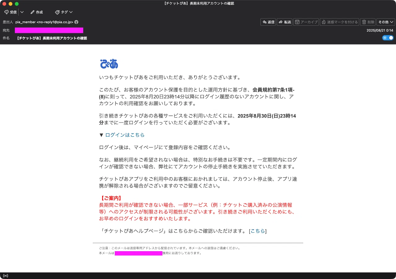Click the ぴあ logo image

coord(109,63)
